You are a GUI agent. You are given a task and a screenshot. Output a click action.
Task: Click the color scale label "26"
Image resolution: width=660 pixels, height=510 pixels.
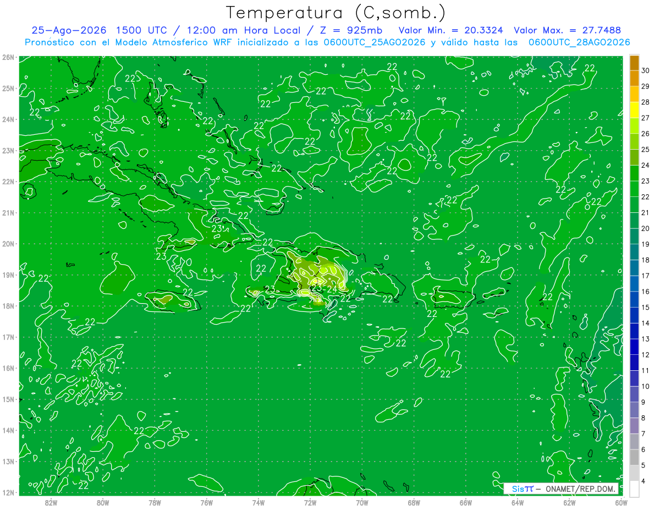coord(645,134)
